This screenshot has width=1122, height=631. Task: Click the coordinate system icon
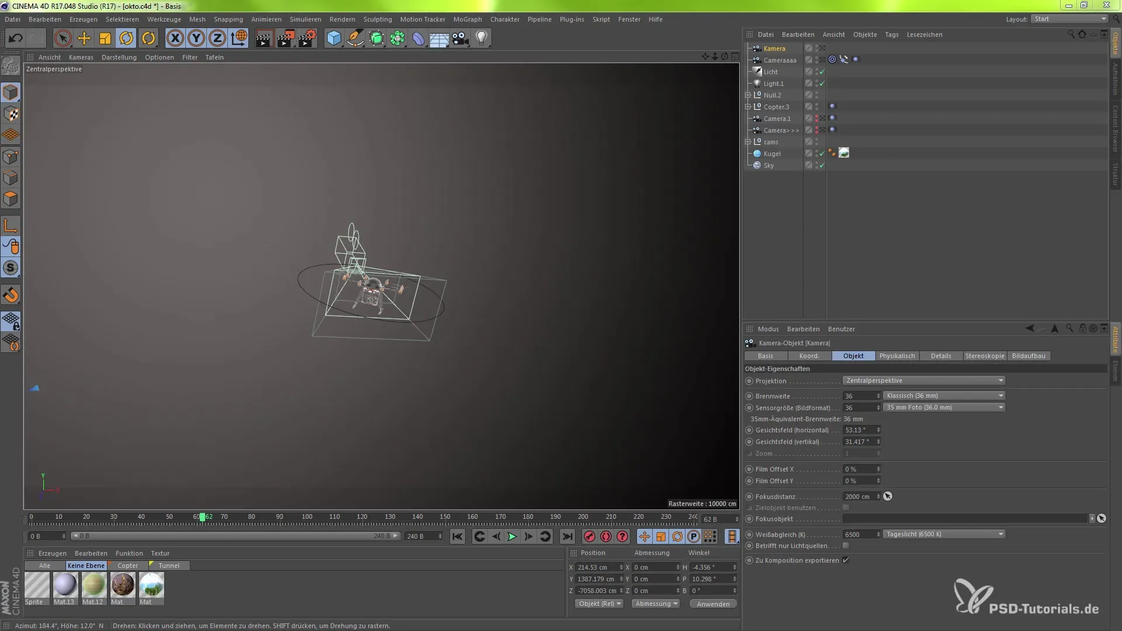click(x=239, y=39)
